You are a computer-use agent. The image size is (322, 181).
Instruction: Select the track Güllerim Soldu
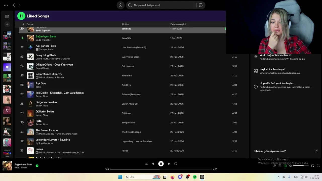pyautogui.click(x=45, y=112)
